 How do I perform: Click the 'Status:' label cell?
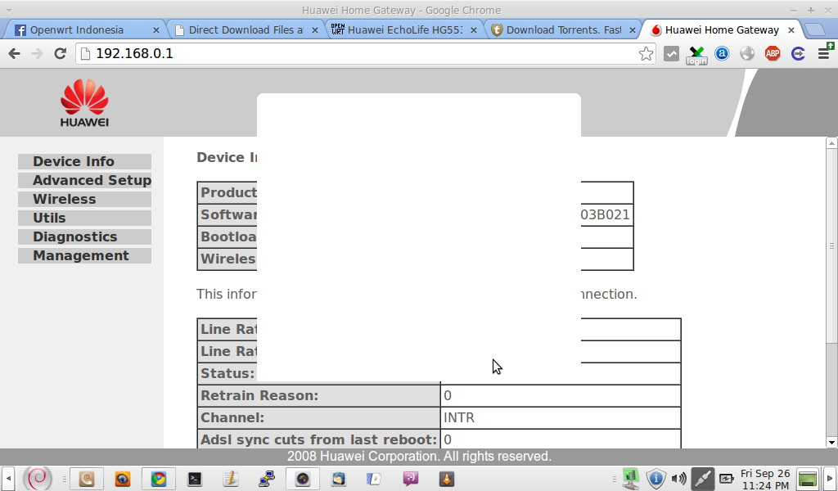[228, 373]
